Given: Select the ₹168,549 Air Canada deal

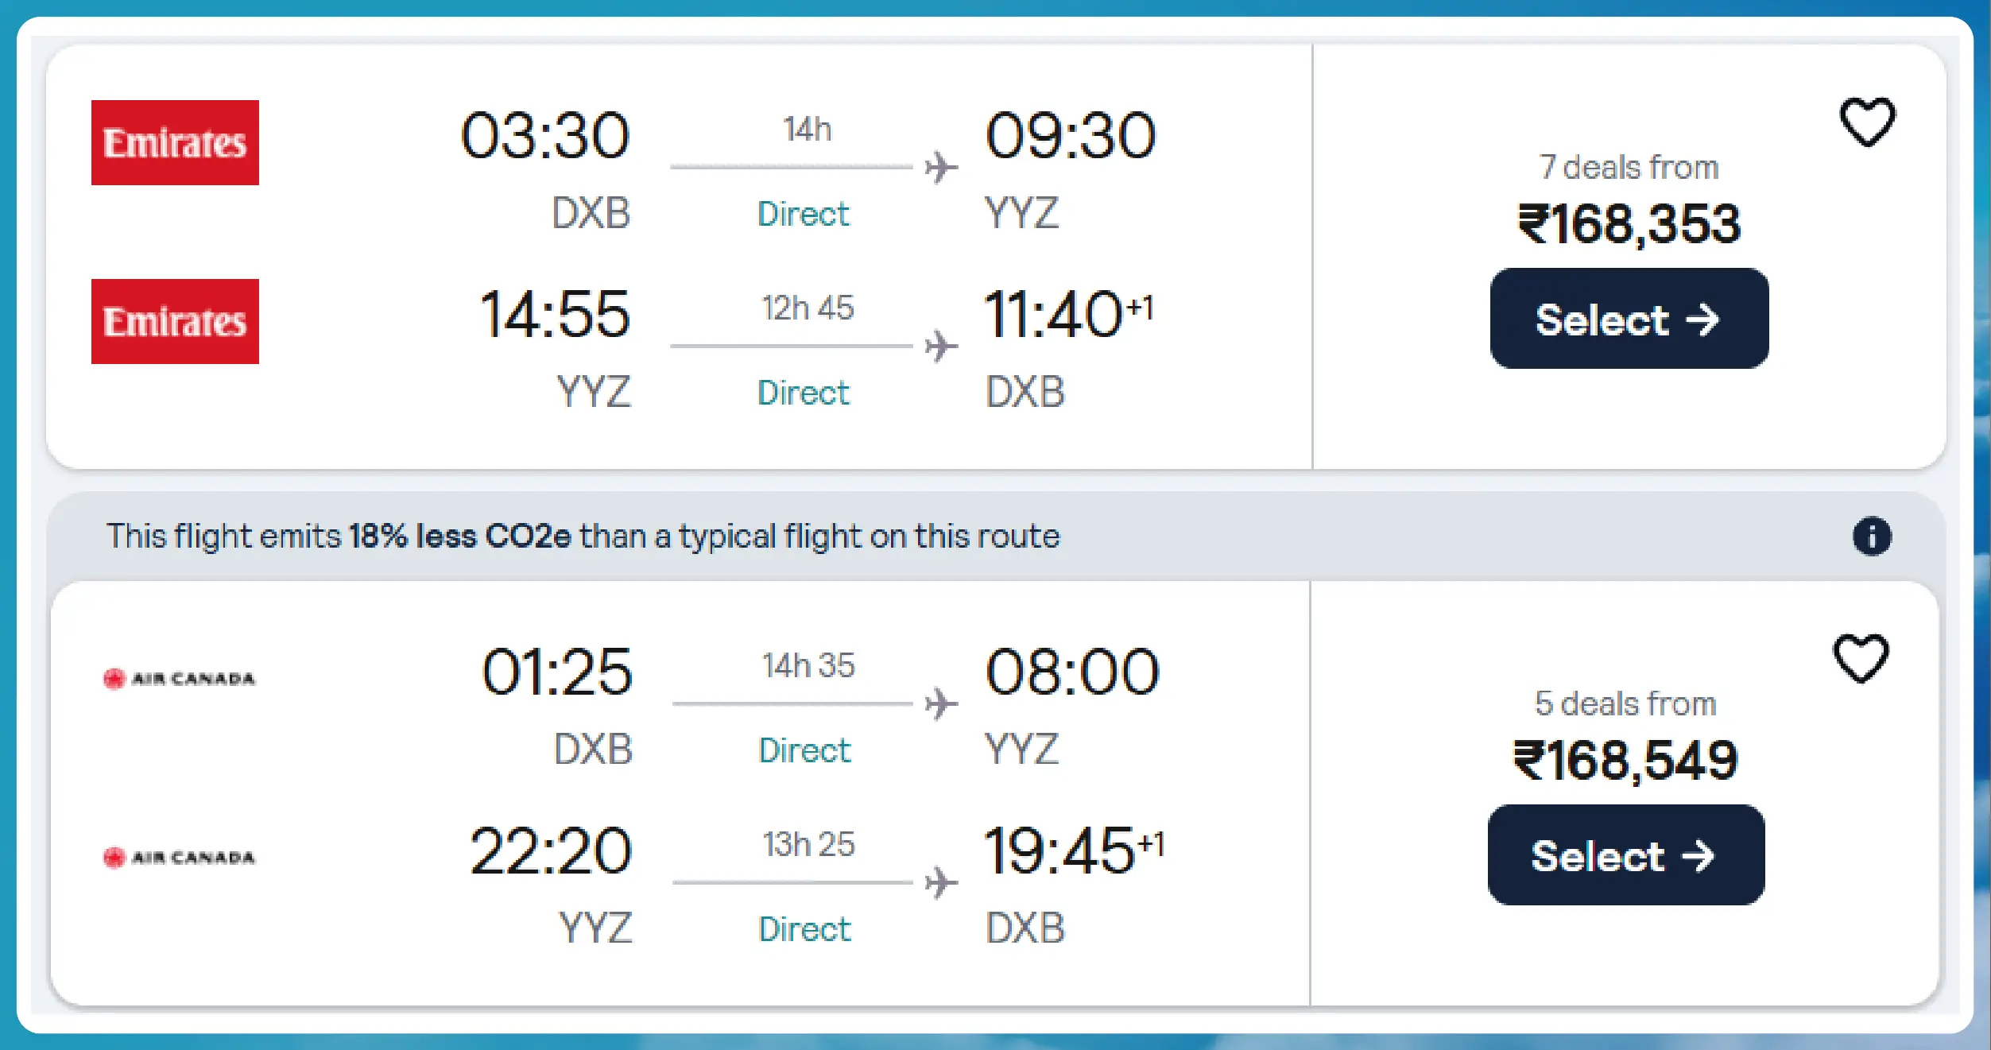Looking at the screenshot, I should 1625,855.
